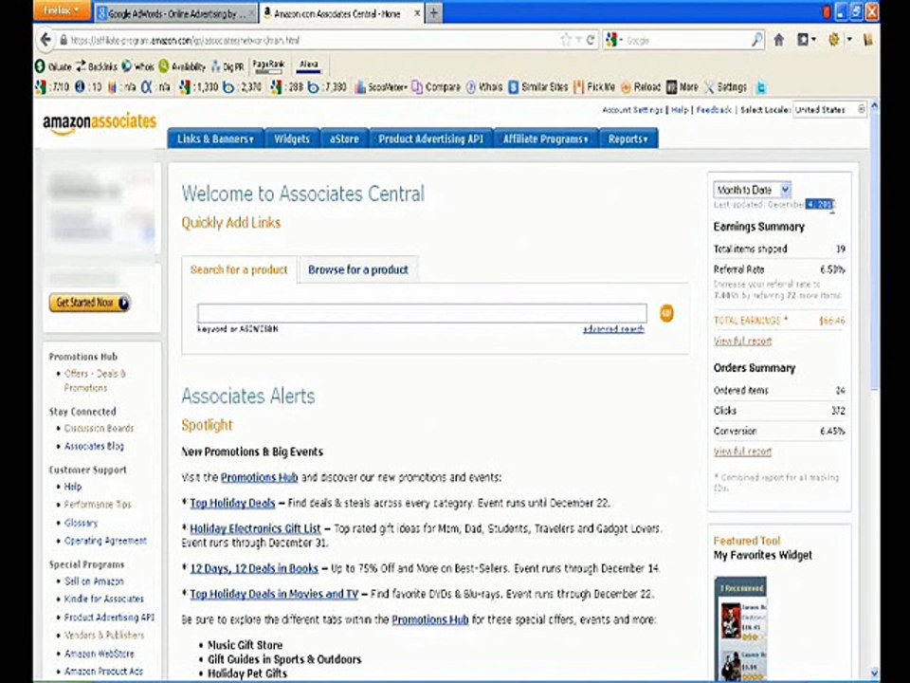
Task: Open the Top Holiday Deals link
Action: coord(232,503)
